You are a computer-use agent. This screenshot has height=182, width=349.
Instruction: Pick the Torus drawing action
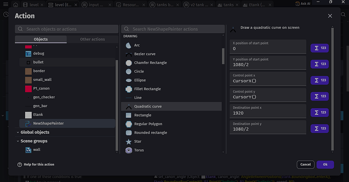(x=171, y=150)
